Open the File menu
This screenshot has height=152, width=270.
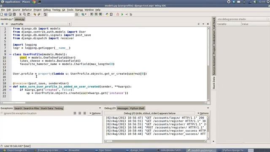tap(3, 10)
